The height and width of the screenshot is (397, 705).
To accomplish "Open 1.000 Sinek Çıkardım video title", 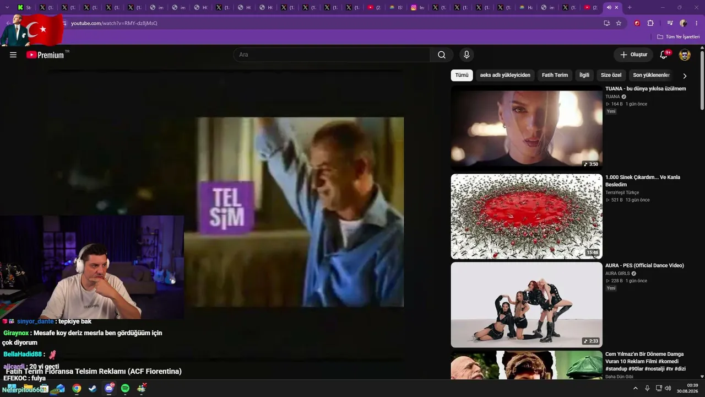I will [643, 181].
